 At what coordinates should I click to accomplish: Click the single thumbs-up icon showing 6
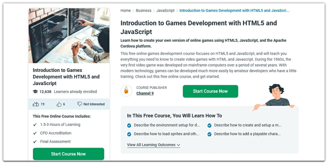(x=59, y=104)
